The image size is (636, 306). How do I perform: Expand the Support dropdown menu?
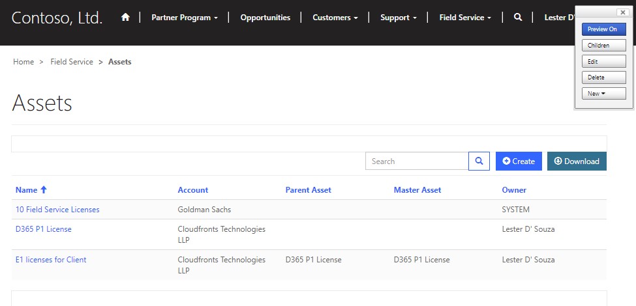(x=399, y=18)
